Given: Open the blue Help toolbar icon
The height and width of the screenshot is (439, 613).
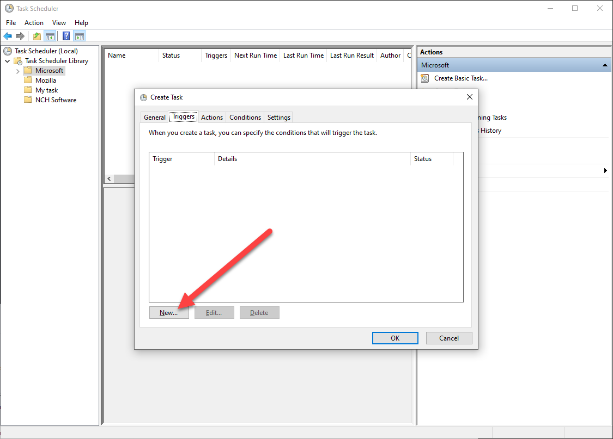Looking at the screenshot, I should pos(66,36).
